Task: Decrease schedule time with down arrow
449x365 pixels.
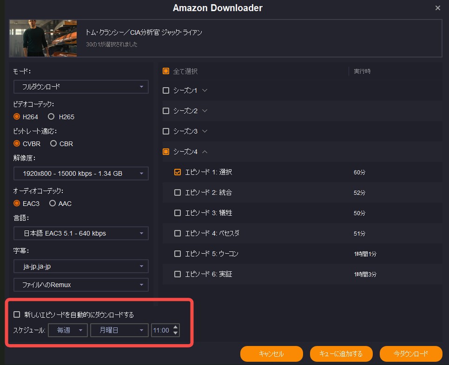Action: (176, 333)
